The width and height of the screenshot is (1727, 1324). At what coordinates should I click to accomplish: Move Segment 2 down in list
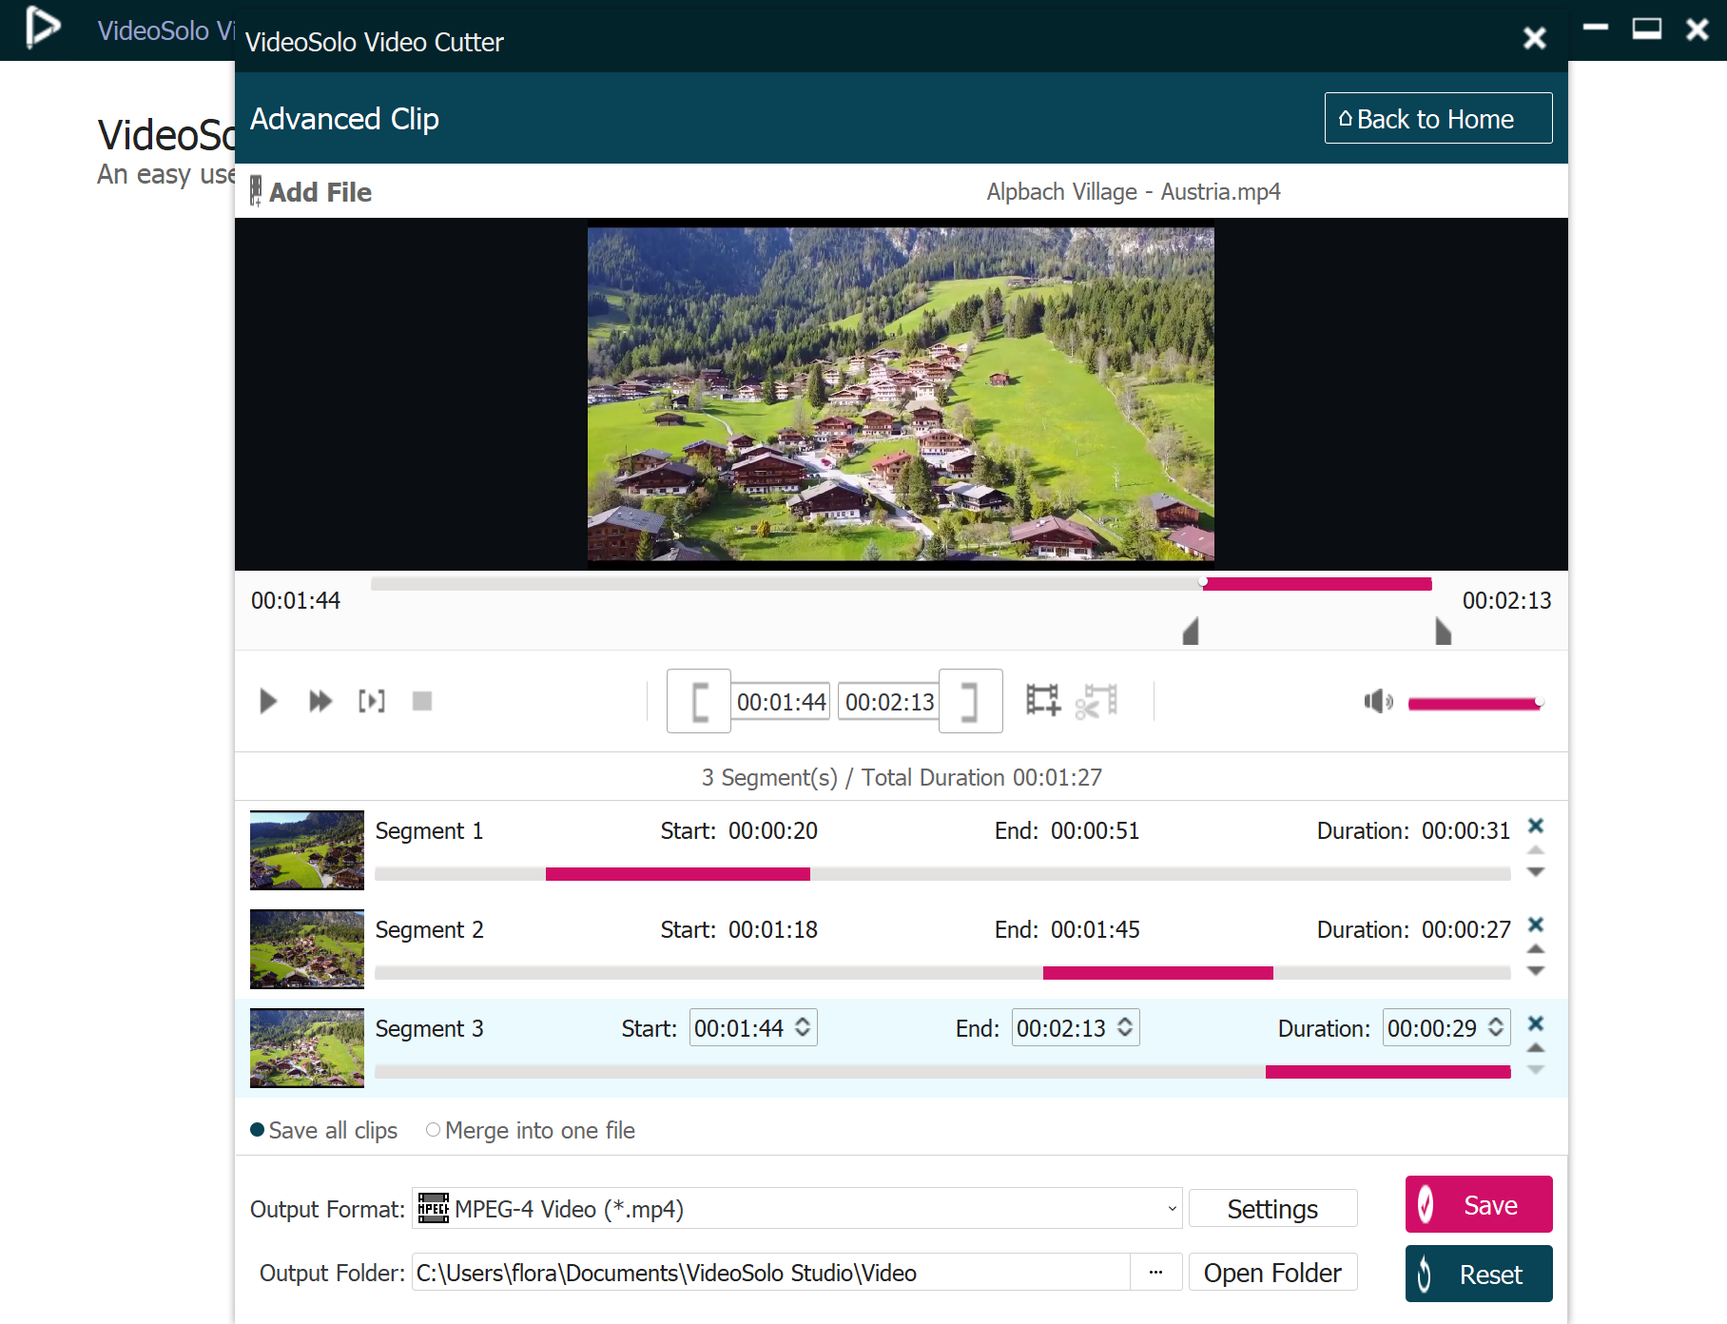tap(1535, 971)
